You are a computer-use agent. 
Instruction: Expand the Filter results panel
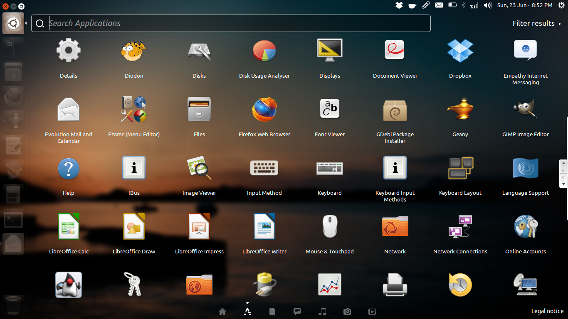537,23
